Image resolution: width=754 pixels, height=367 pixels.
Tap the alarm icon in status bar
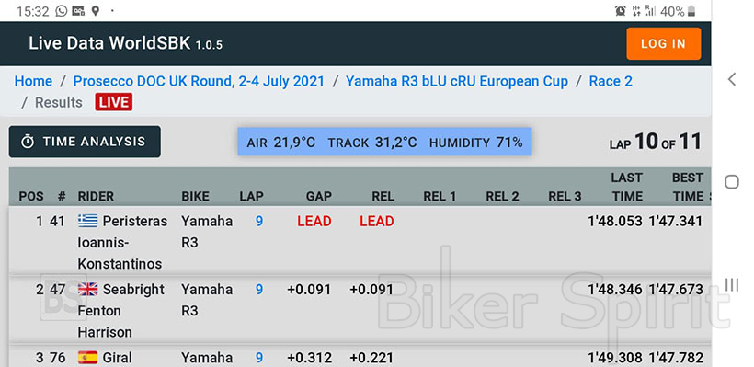tap(621, 11)
